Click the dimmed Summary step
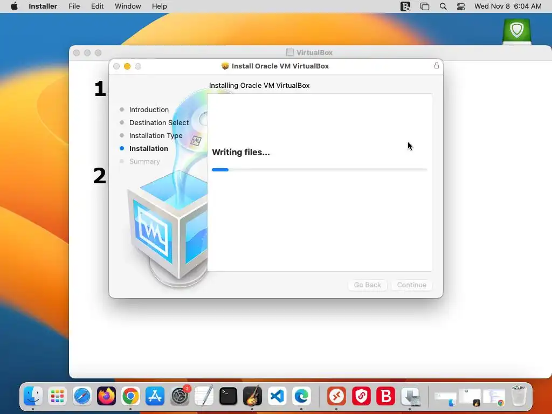 coord(144,162)
